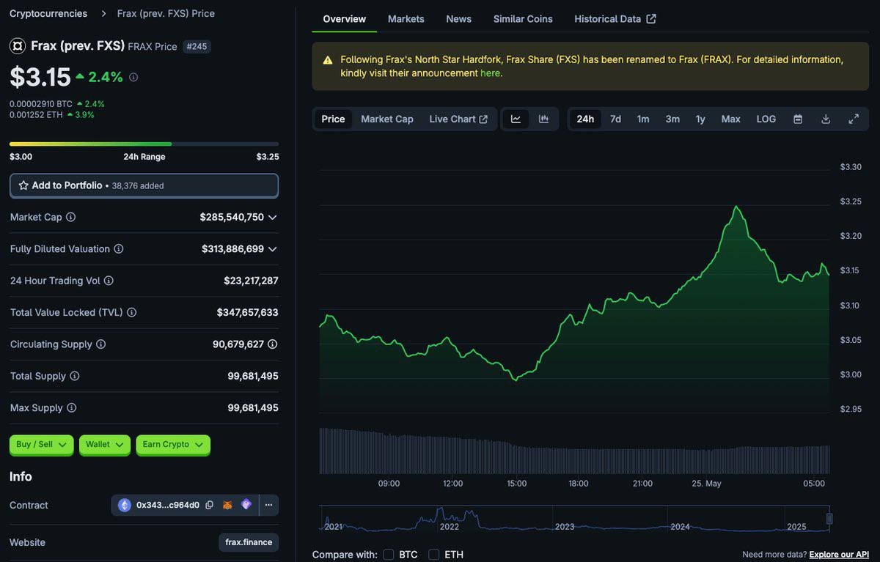Viewport: 880px width, 562px height.
Task: Switch to line chart view icon
Action: [516, 119]
